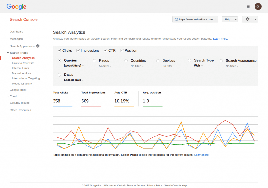Click the Privacy Policy footer link

pyautogui.click(x=154, y=185)
